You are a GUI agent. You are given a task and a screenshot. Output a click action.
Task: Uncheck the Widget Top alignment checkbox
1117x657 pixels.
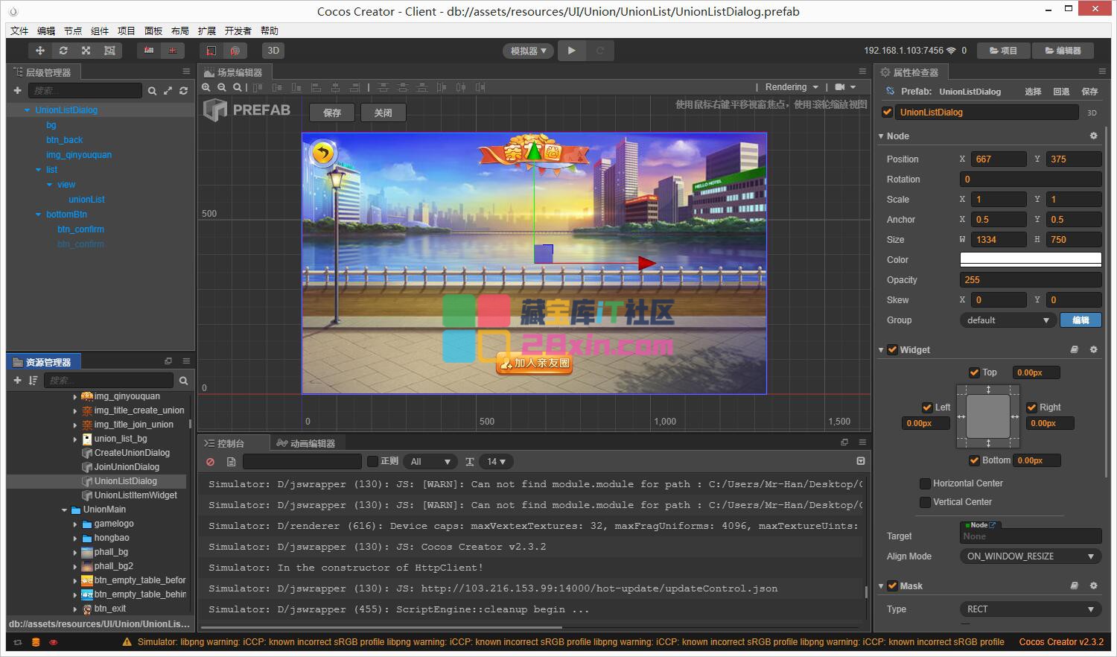pyautogui.click(x=974, y=372)
